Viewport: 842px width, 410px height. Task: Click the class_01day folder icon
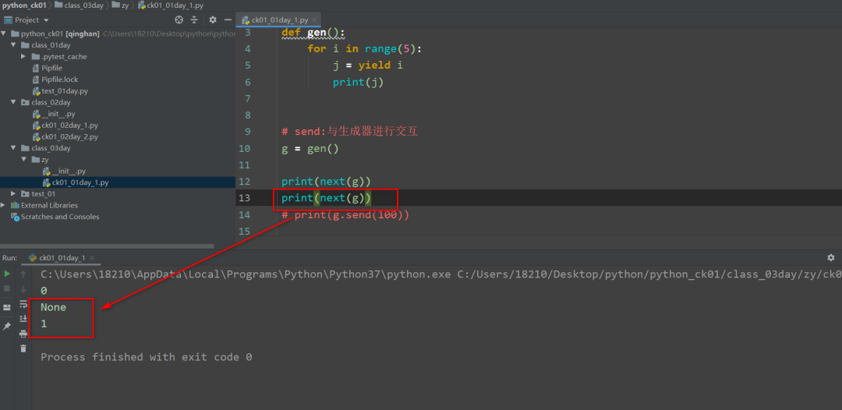pos(25,45)
